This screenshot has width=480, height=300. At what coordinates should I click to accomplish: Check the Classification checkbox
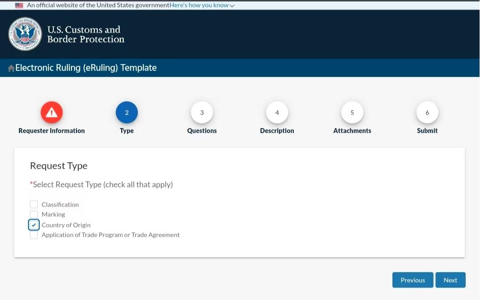(x=34, y=204)
